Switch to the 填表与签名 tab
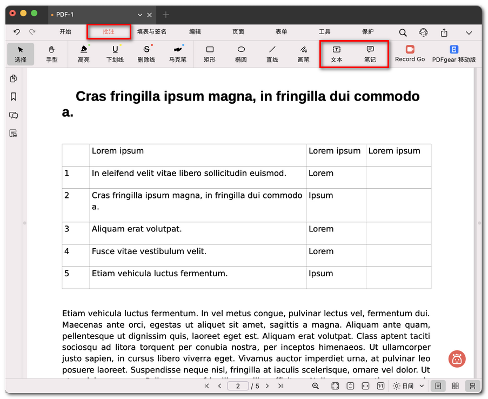488x399 pixels. (152, 32)
